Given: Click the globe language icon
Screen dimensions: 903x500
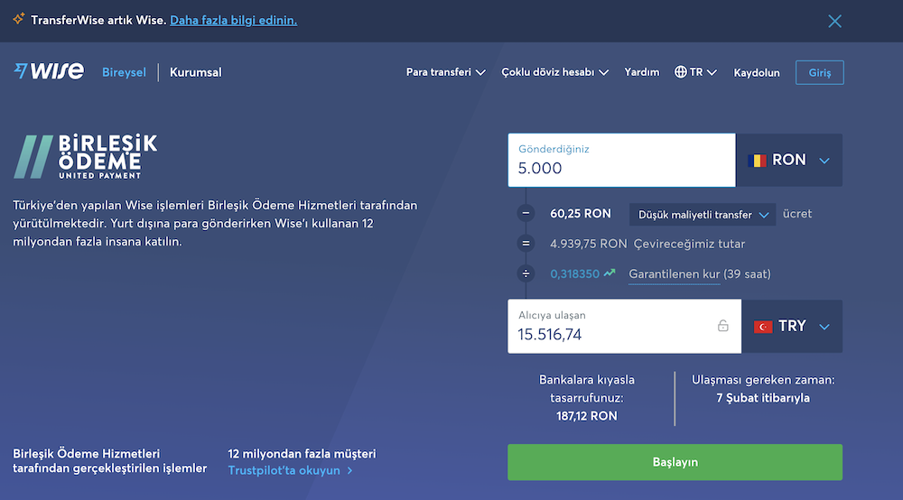Looking at the screenshot, I should point(681,72).
